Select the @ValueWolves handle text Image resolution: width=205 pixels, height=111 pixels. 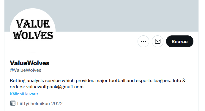click(x=26, y=70)
